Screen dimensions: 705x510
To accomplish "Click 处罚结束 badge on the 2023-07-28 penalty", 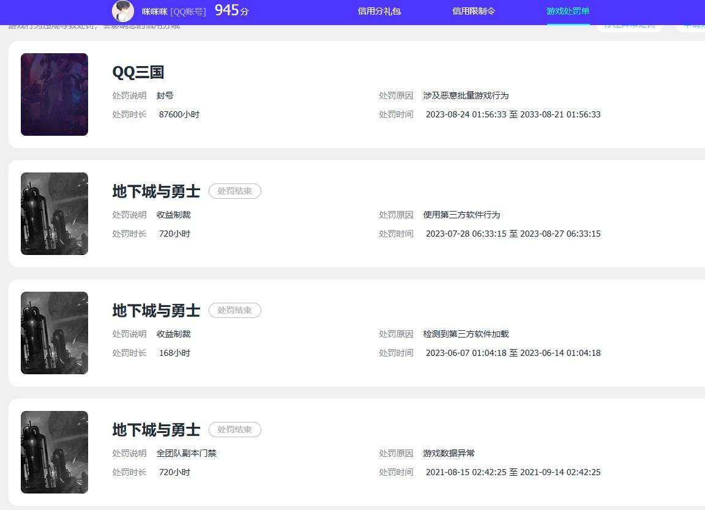I will point(235,191).
